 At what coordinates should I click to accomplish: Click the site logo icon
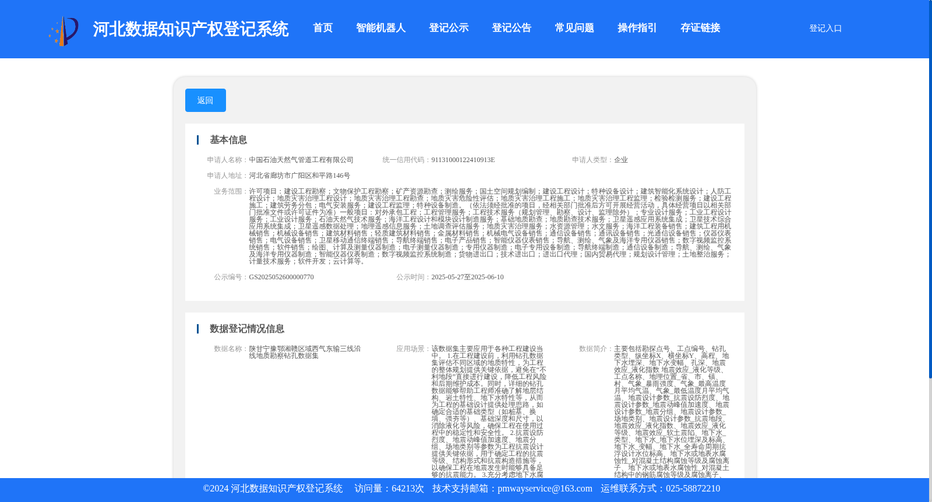click(63, 30)
